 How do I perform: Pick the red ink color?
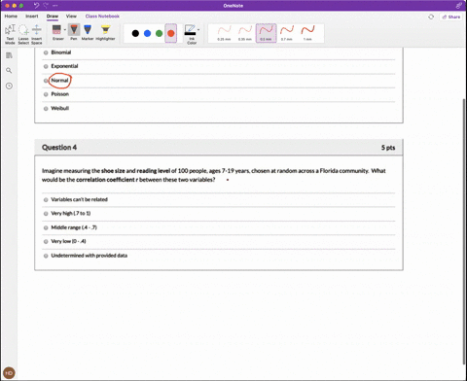coord(171,33)
